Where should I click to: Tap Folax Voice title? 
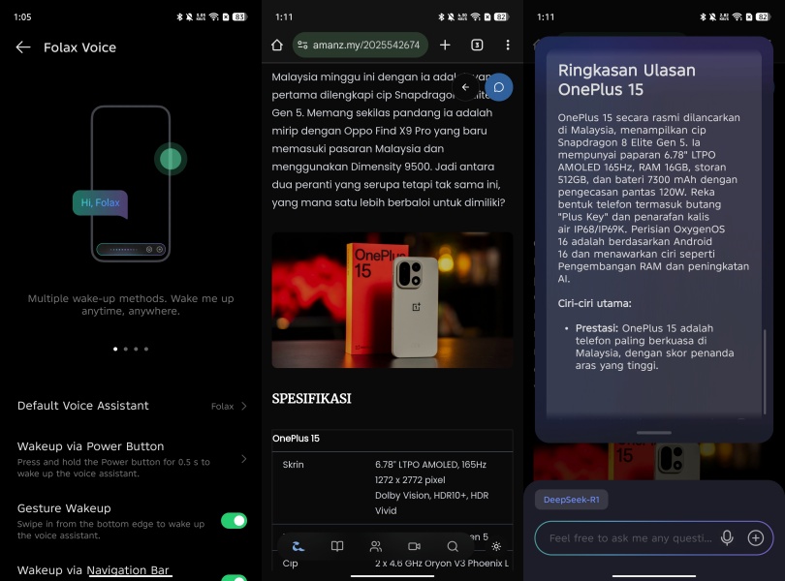point(79,47)
